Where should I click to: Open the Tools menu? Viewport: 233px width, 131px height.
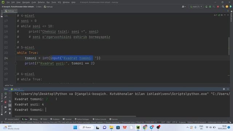coord(54,2)
